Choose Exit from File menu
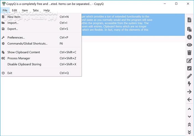Image resolution: width=194 pixels, height=136 pixels. (x=41, y=73)
